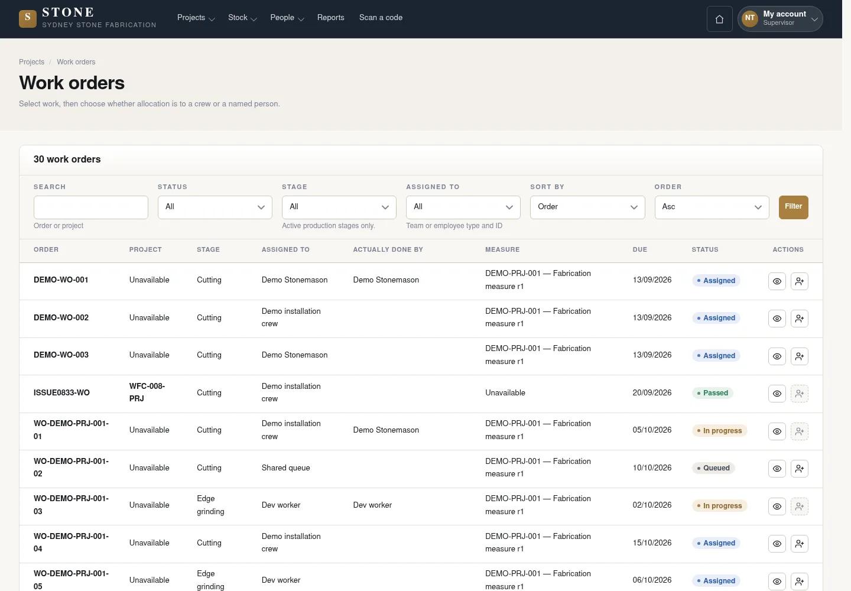Open the home icon button in header
The width and height of the screenshot is (851, 591).
coord(719,19)
